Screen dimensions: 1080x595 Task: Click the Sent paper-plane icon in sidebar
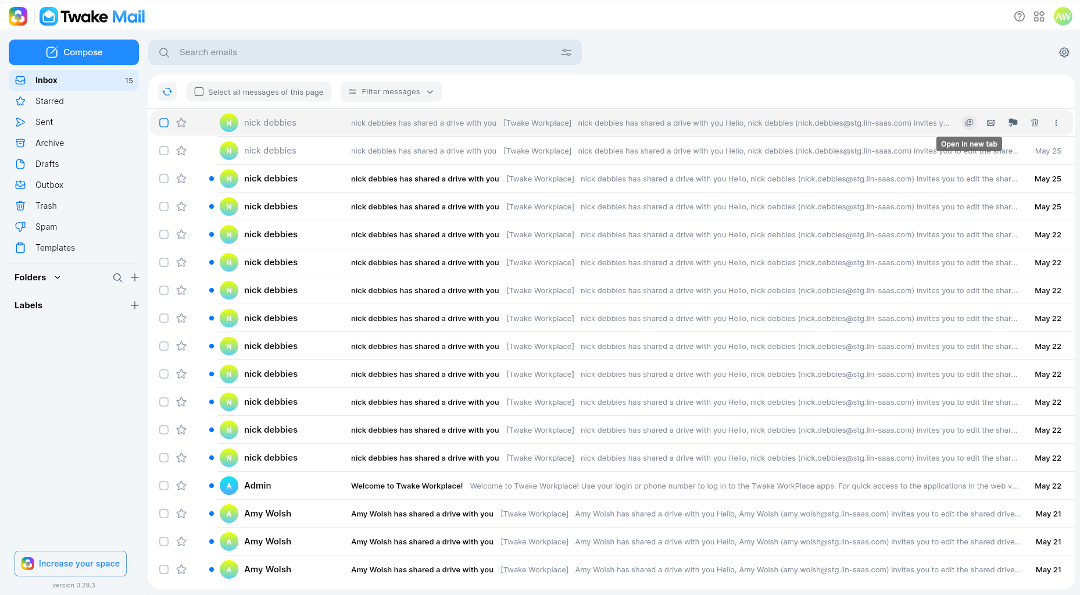pos(20,122)
